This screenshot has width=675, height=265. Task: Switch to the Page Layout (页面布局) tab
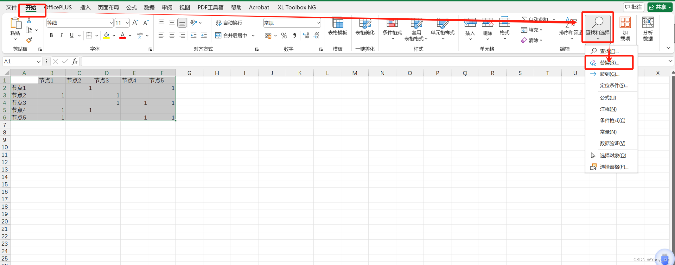pyautogui.click(x=108, y=7)
